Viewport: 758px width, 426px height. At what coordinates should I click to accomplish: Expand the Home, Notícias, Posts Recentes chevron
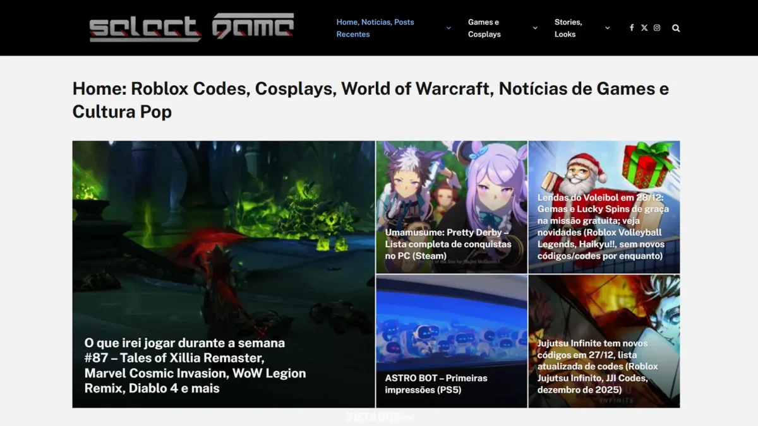coord(448,28)
